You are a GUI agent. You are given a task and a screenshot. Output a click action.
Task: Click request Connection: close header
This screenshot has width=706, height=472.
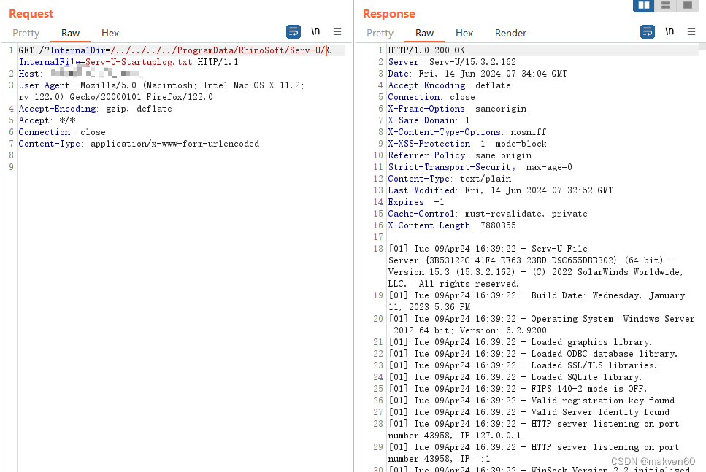pos(62,132)
